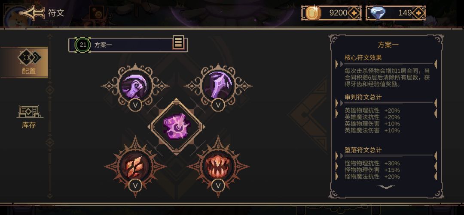Viewport: 464px width, 215px height.
Task: Select the orange shard rune slot
Action: click(x=135, y=166)
